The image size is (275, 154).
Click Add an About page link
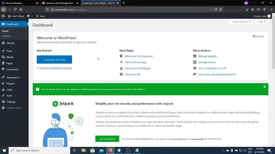point(136,62)
